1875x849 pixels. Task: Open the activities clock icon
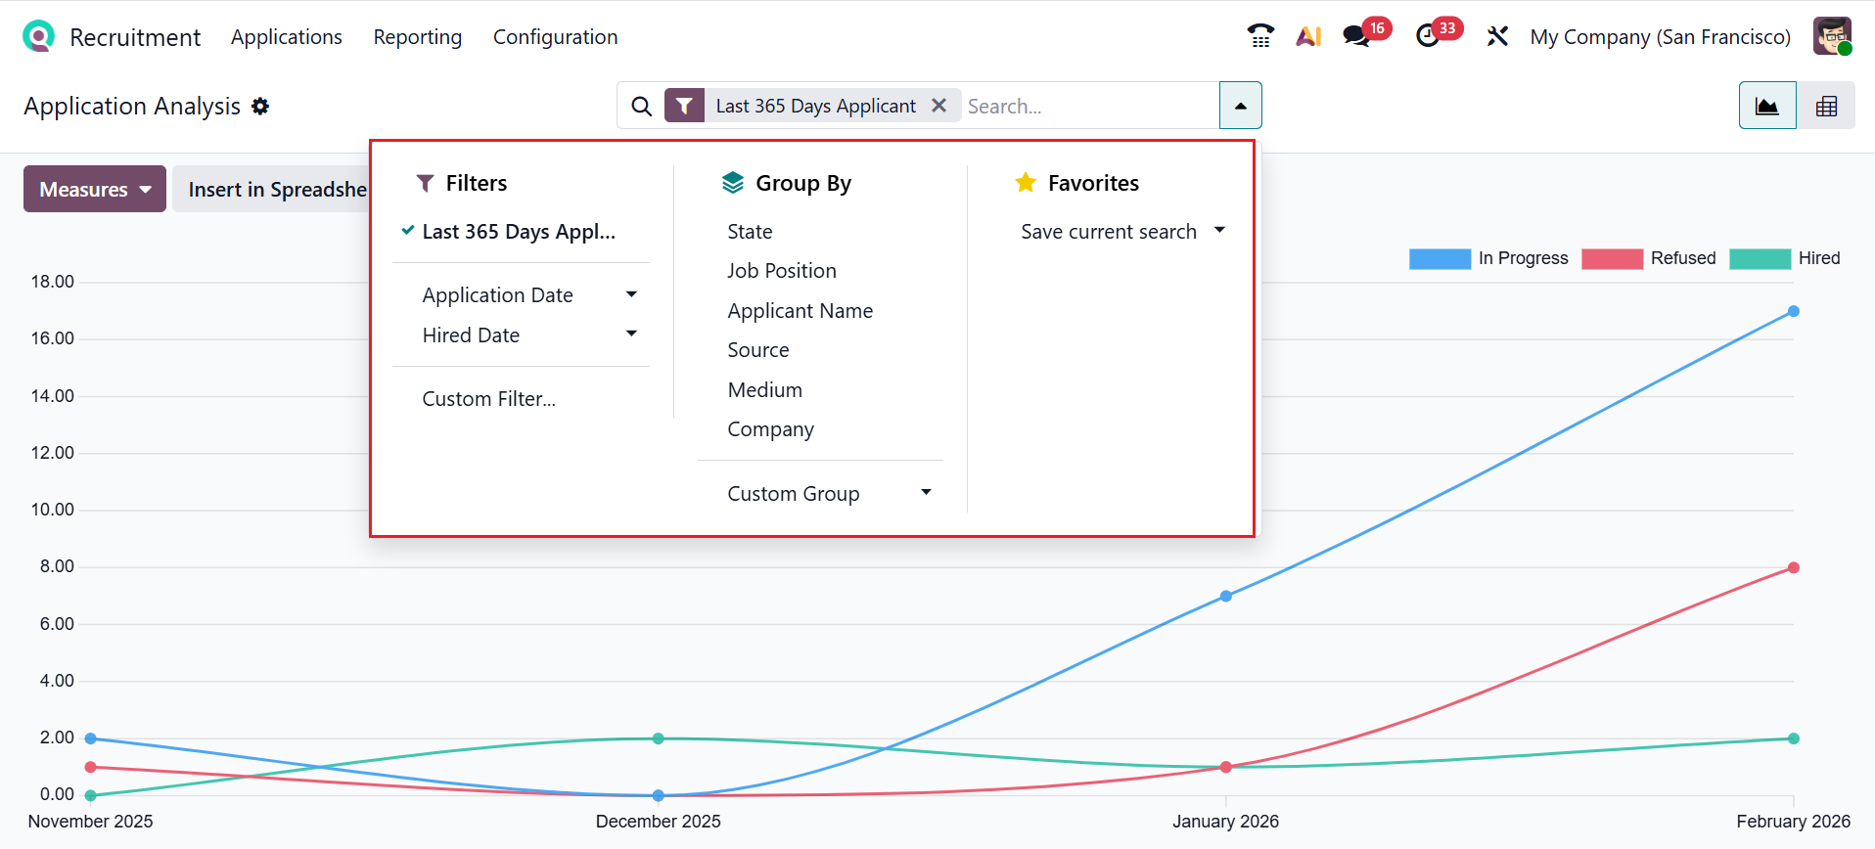pyautogui.click(x=1428, y=36)
